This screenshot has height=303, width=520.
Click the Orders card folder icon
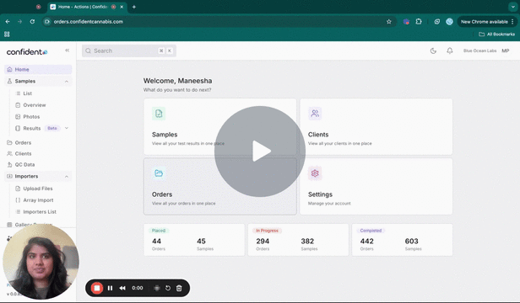[159, 173]
